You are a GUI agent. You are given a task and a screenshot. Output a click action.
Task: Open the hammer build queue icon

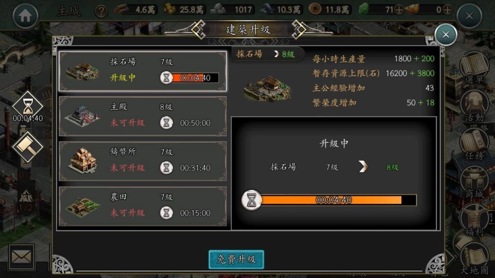point(28,147)
